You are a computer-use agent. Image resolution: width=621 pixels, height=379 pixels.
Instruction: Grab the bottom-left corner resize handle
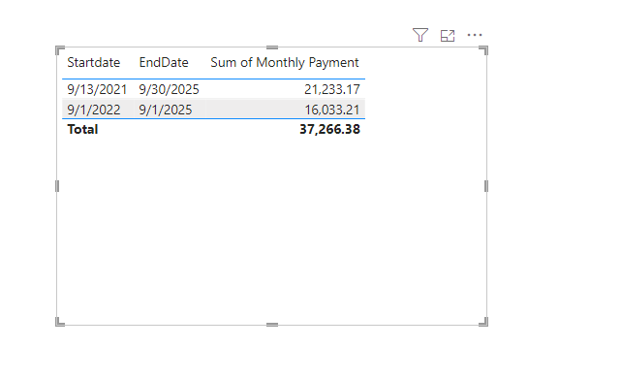60,322
